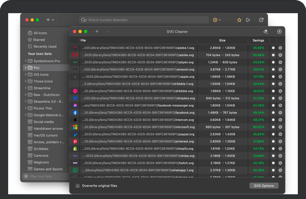Click the SVG Options button

click(264, 186)
